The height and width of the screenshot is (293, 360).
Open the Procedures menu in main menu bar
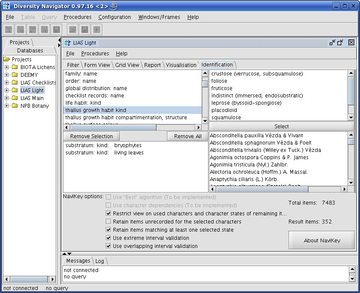tap(77, 17)
